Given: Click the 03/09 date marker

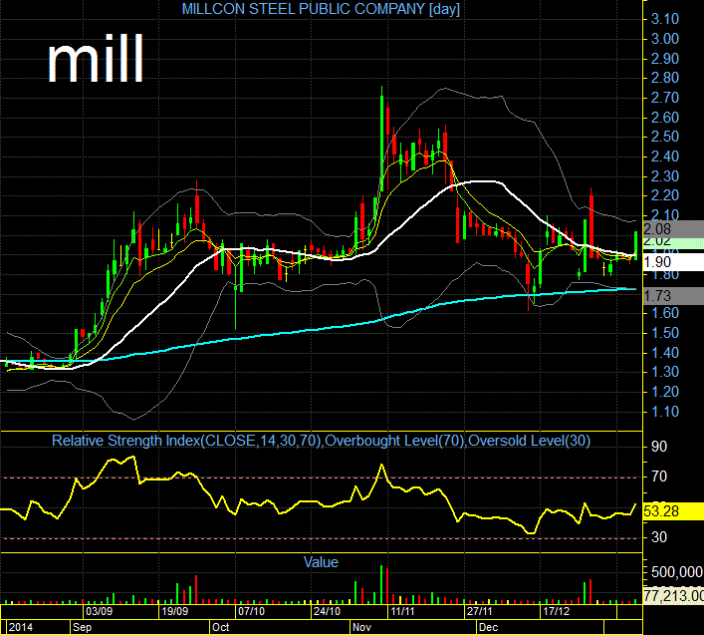Looking at the screenshot, I should pos(99,611).
